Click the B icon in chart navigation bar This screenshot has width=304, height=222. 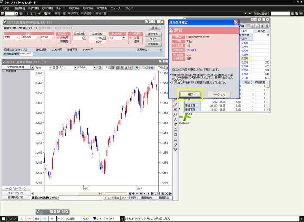point(159,193)
